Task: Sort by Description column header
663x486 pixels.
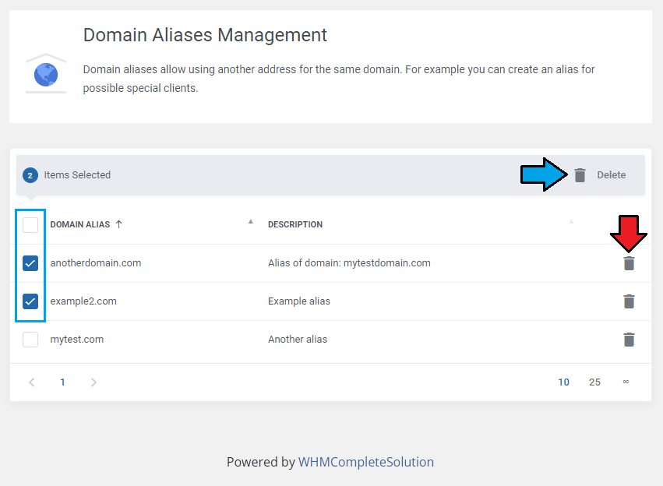Action: tap(295, 224)
